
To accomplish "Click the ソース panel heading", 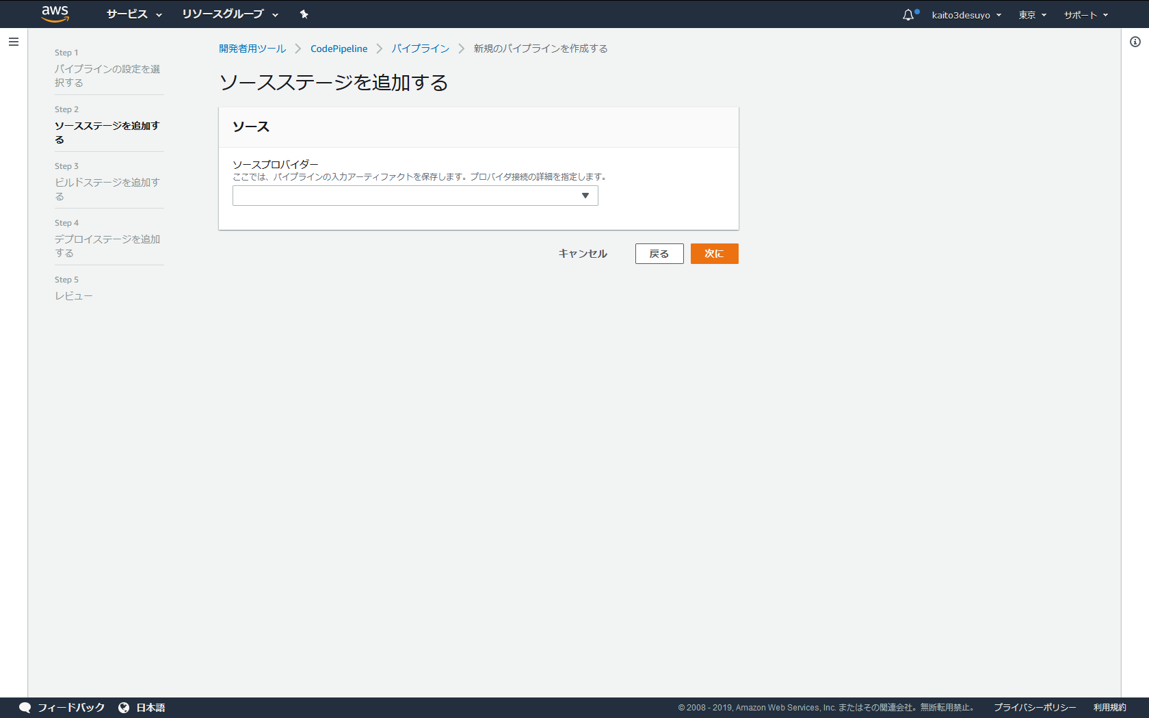I will pyautogui.click(x=251, y=127).
